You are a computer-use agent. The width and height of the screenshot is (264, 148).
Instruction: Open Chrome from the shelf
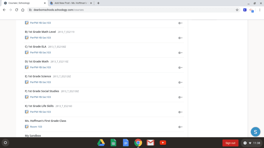point(138,143)
